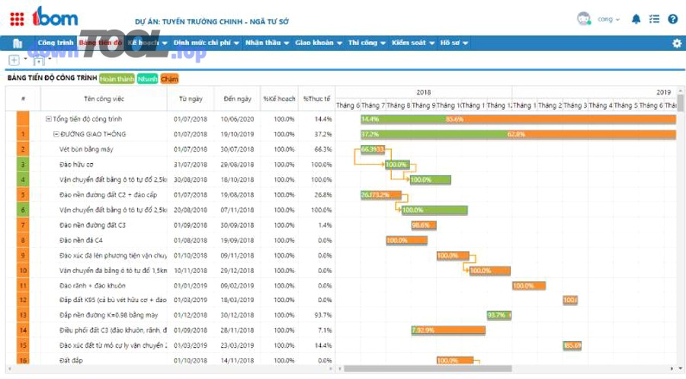This screenshot has height=379, width=686.
Task: Open the red grid apps launcher
Action: pos(18,18)
